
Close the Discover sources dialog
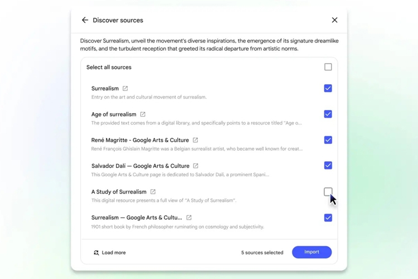pyautogui.click(x=334, y=20)
